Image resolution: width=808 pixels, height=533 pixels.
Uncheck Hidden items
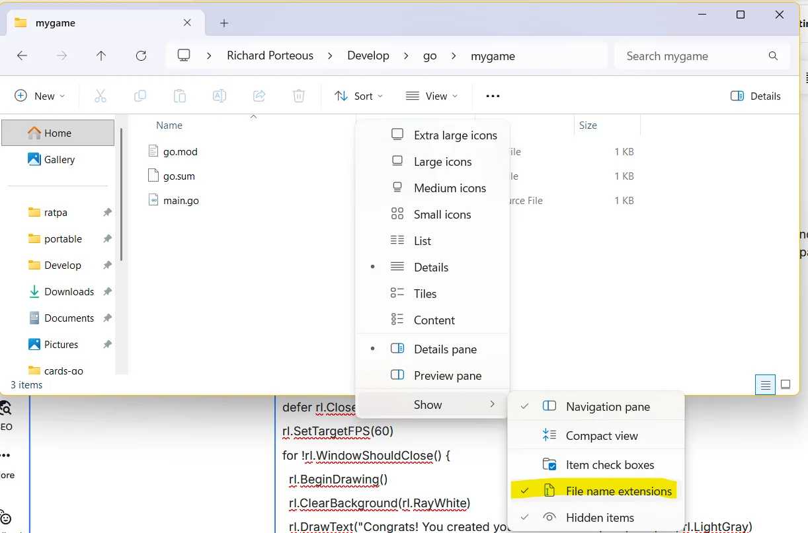click(598, 517)
